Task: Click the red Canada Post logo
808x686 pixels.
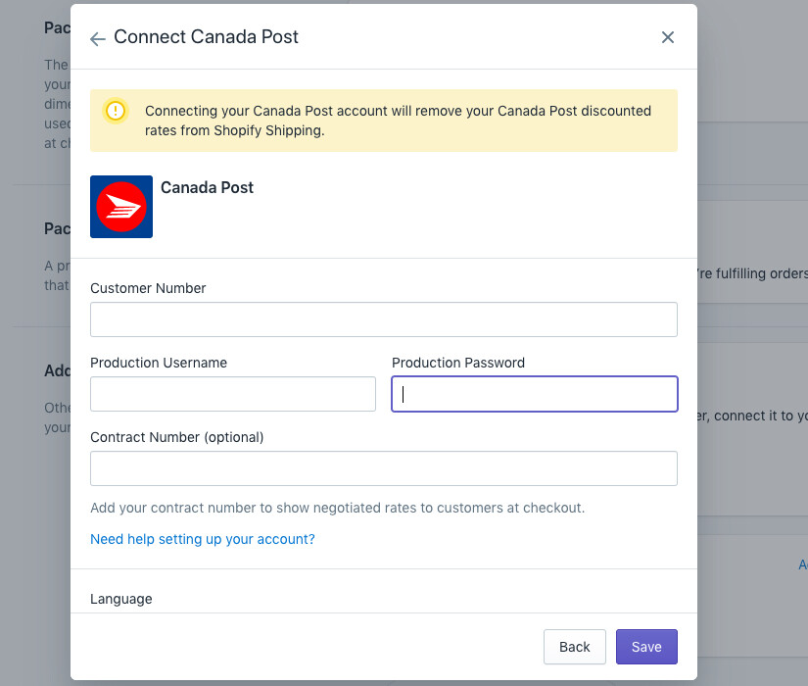Action: tap(121, 207)
